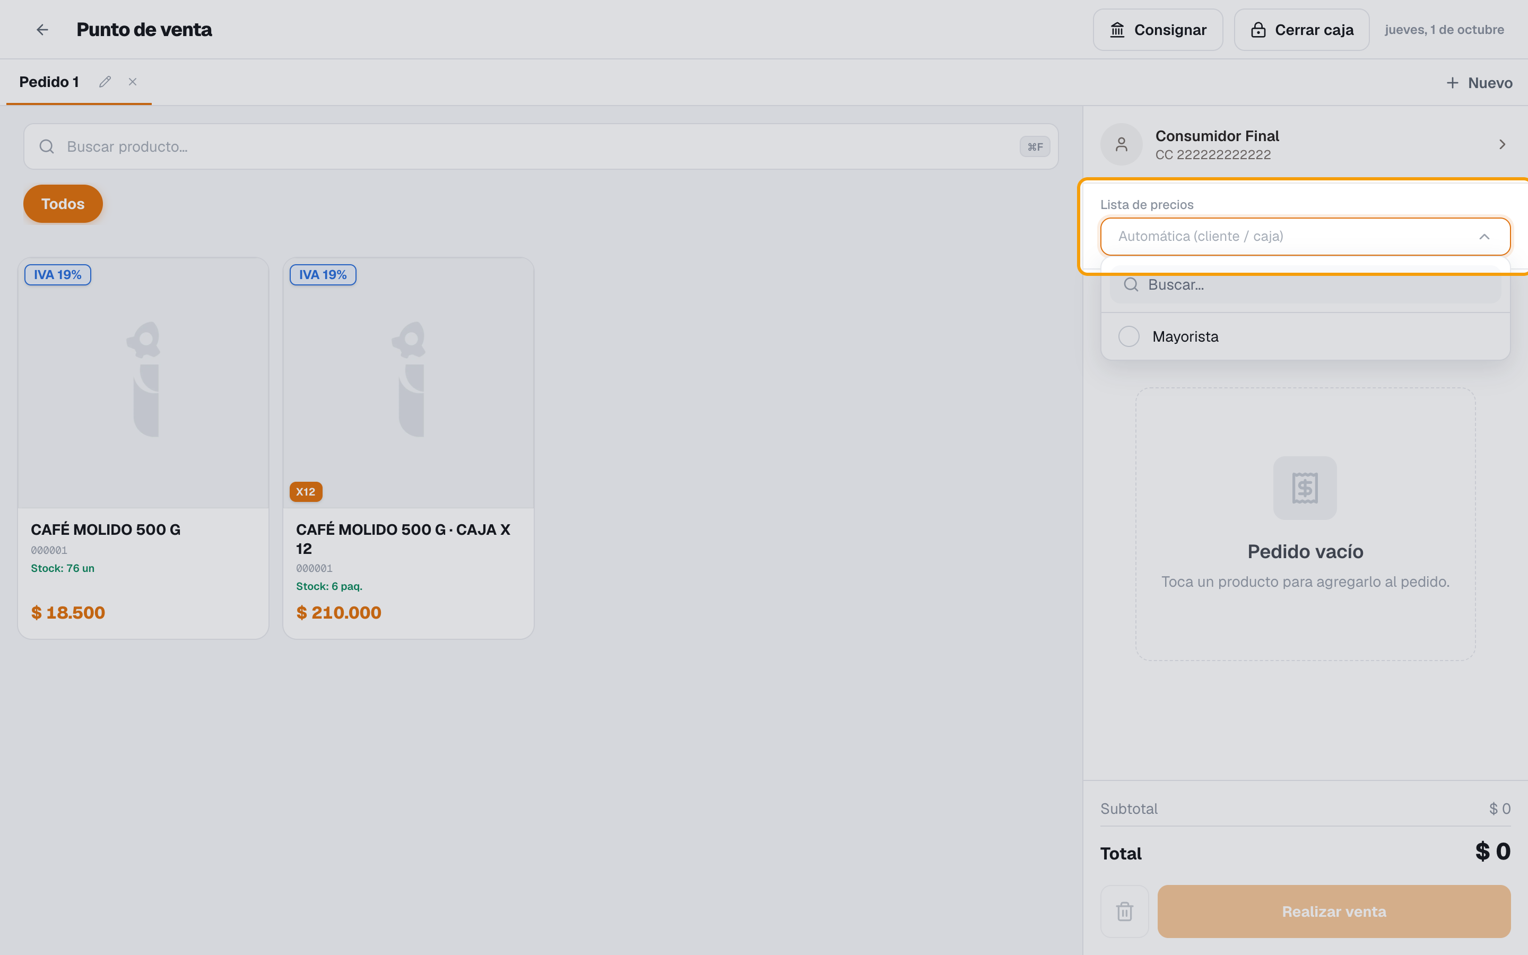Click the IVA 19% badge on first product

(57, 275)
